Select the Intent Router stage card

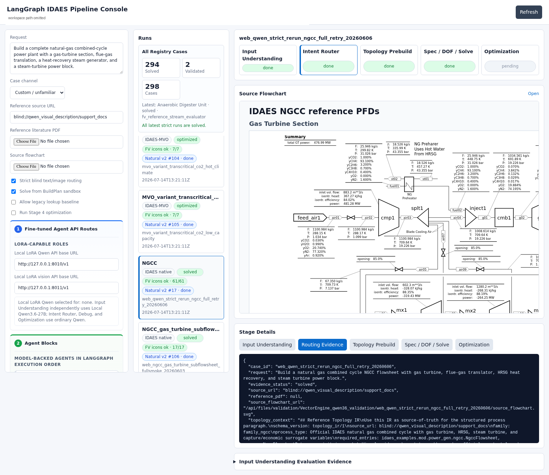(x=328, y=60)
